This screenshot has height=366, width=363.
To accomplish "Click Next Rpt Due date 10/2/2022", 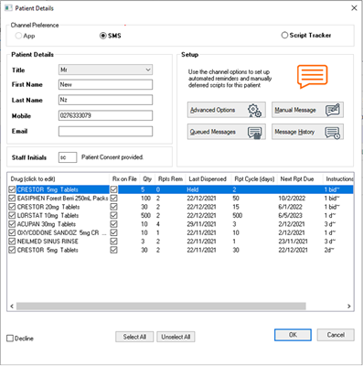I will (x=292, y=199).
